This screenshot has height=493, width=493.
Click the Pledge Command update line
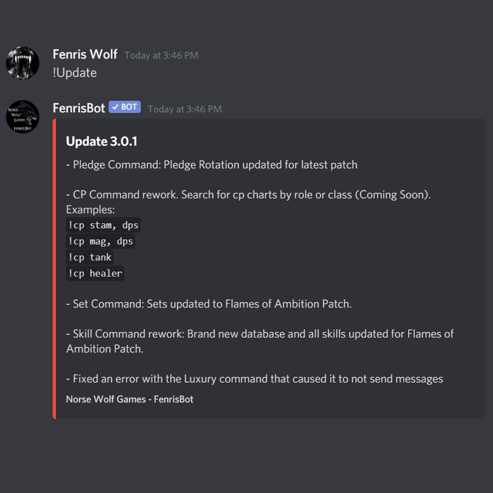click(x=211, y=165)
